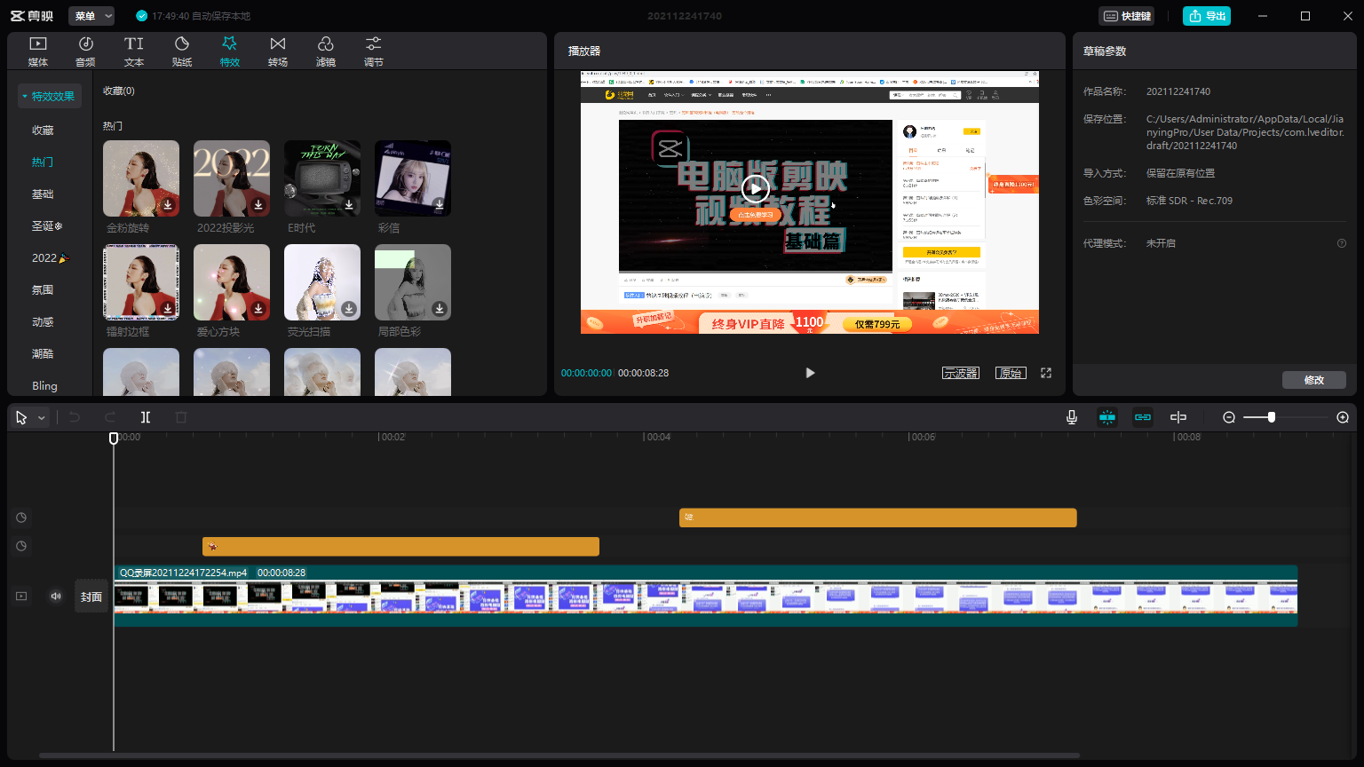Toggle main track magnetic snapping

(x=1107, y=417)
